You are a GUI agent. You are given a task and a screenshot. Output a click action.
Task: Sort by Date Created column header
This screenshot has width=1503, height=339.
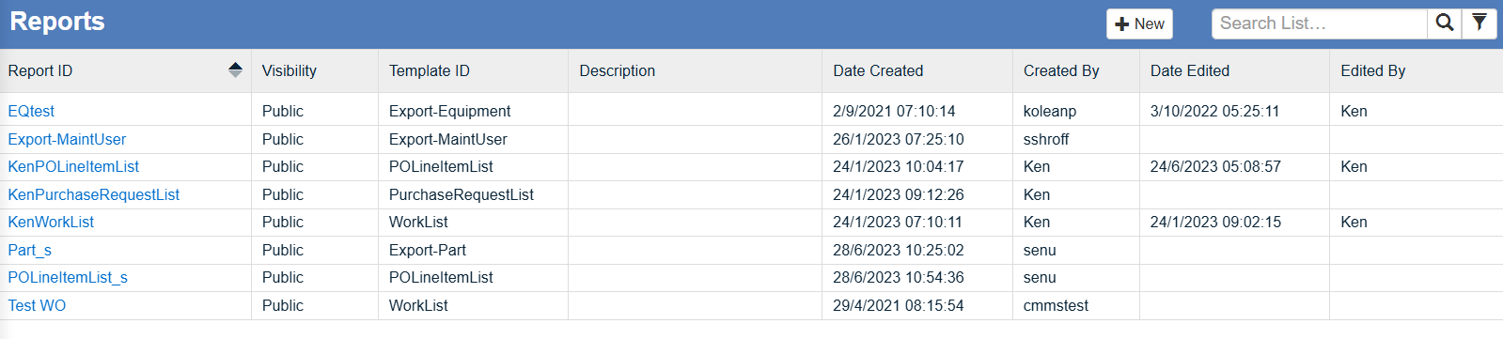point(878,70)
